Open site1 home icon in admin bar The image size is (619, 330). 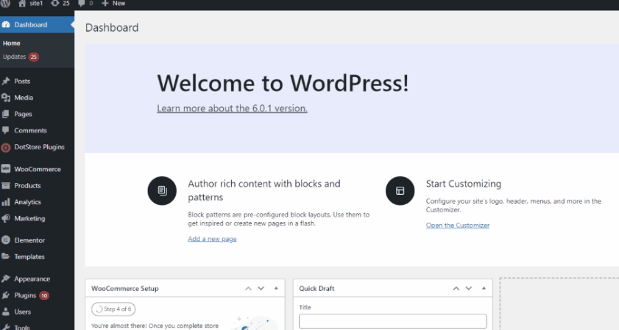click(x=22, y=3)
